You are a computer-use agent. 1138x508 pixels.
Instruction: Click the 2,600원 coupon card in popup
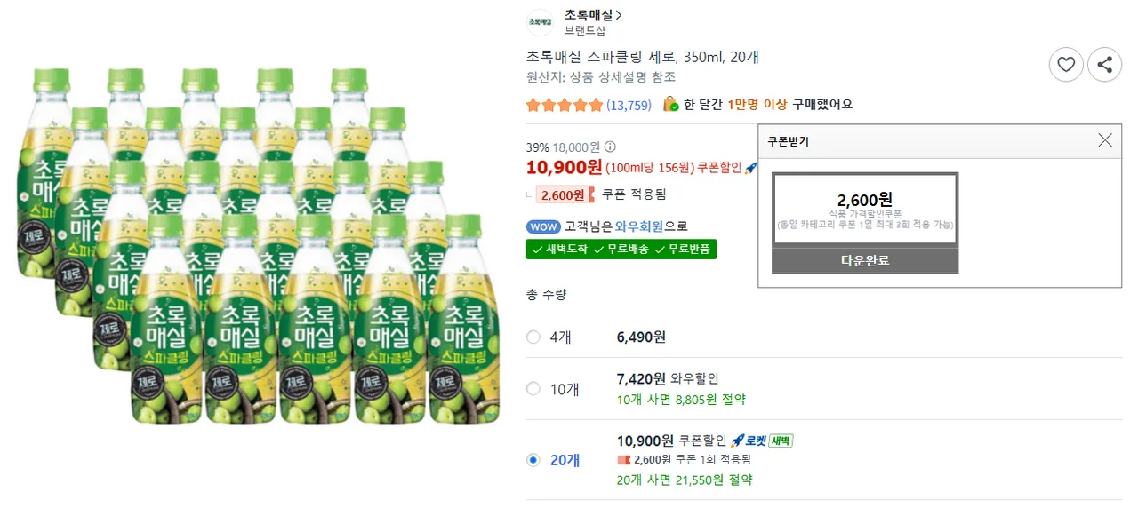[865, 209]
